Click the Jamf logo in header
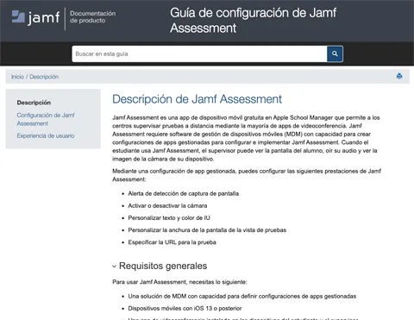 (35, 18)
